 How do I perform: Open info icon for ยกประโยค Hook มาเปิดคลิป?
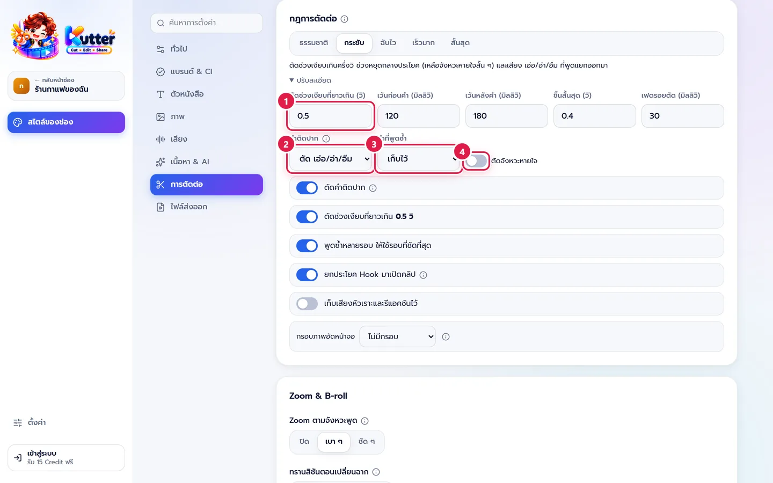tap(423, 275)
